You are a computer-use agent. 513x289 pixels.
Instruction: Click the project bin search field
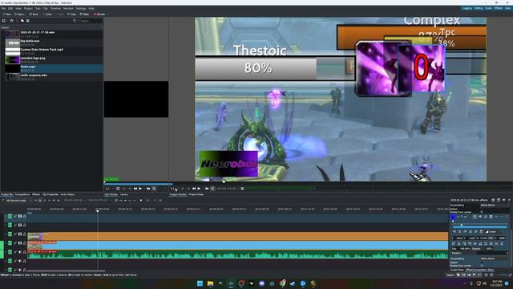coord(91,21)
